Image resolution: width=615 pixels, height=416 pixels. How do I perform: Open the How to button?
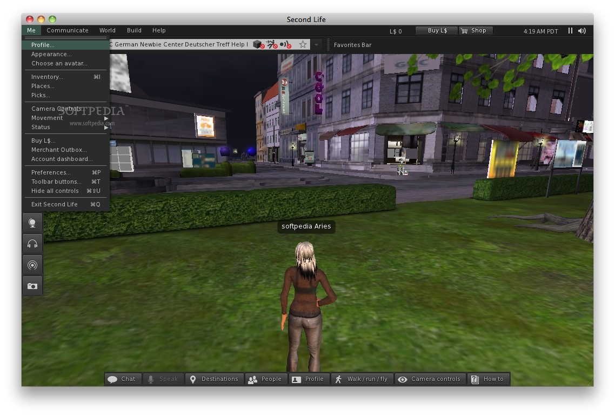pyautogui.click(x=489, y=379)
